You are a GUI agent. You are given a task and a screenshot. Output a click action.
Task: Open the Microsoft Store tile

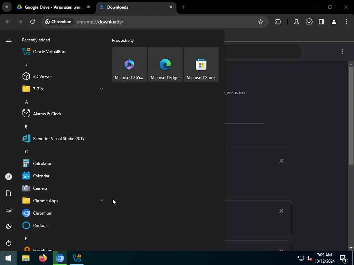[x=201, y=65]
